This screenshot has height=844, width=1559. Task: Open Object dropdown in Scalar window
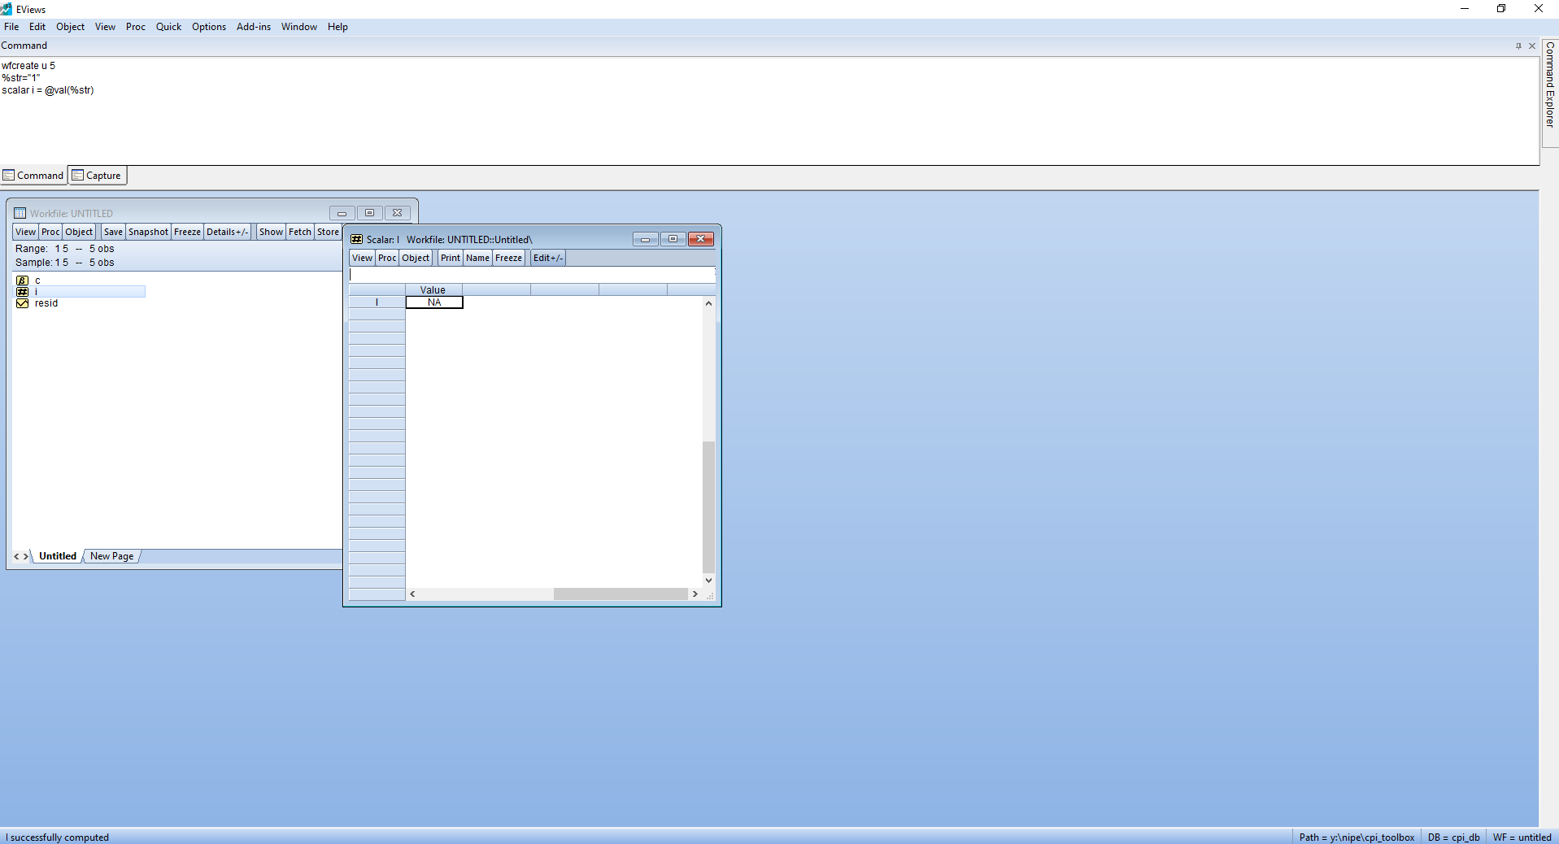pyautogui.click(x=416, y=258)
